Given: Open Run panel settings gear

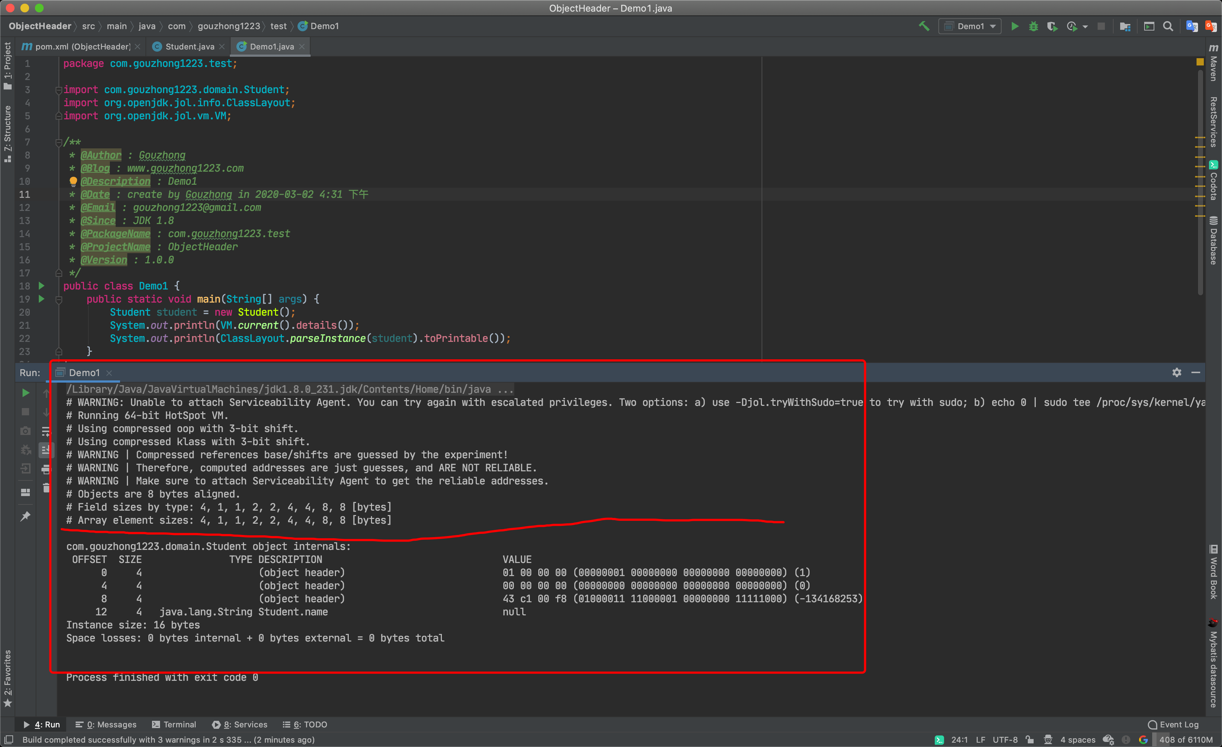Looking at the screenshot, I should click(x=1177, y=372).
